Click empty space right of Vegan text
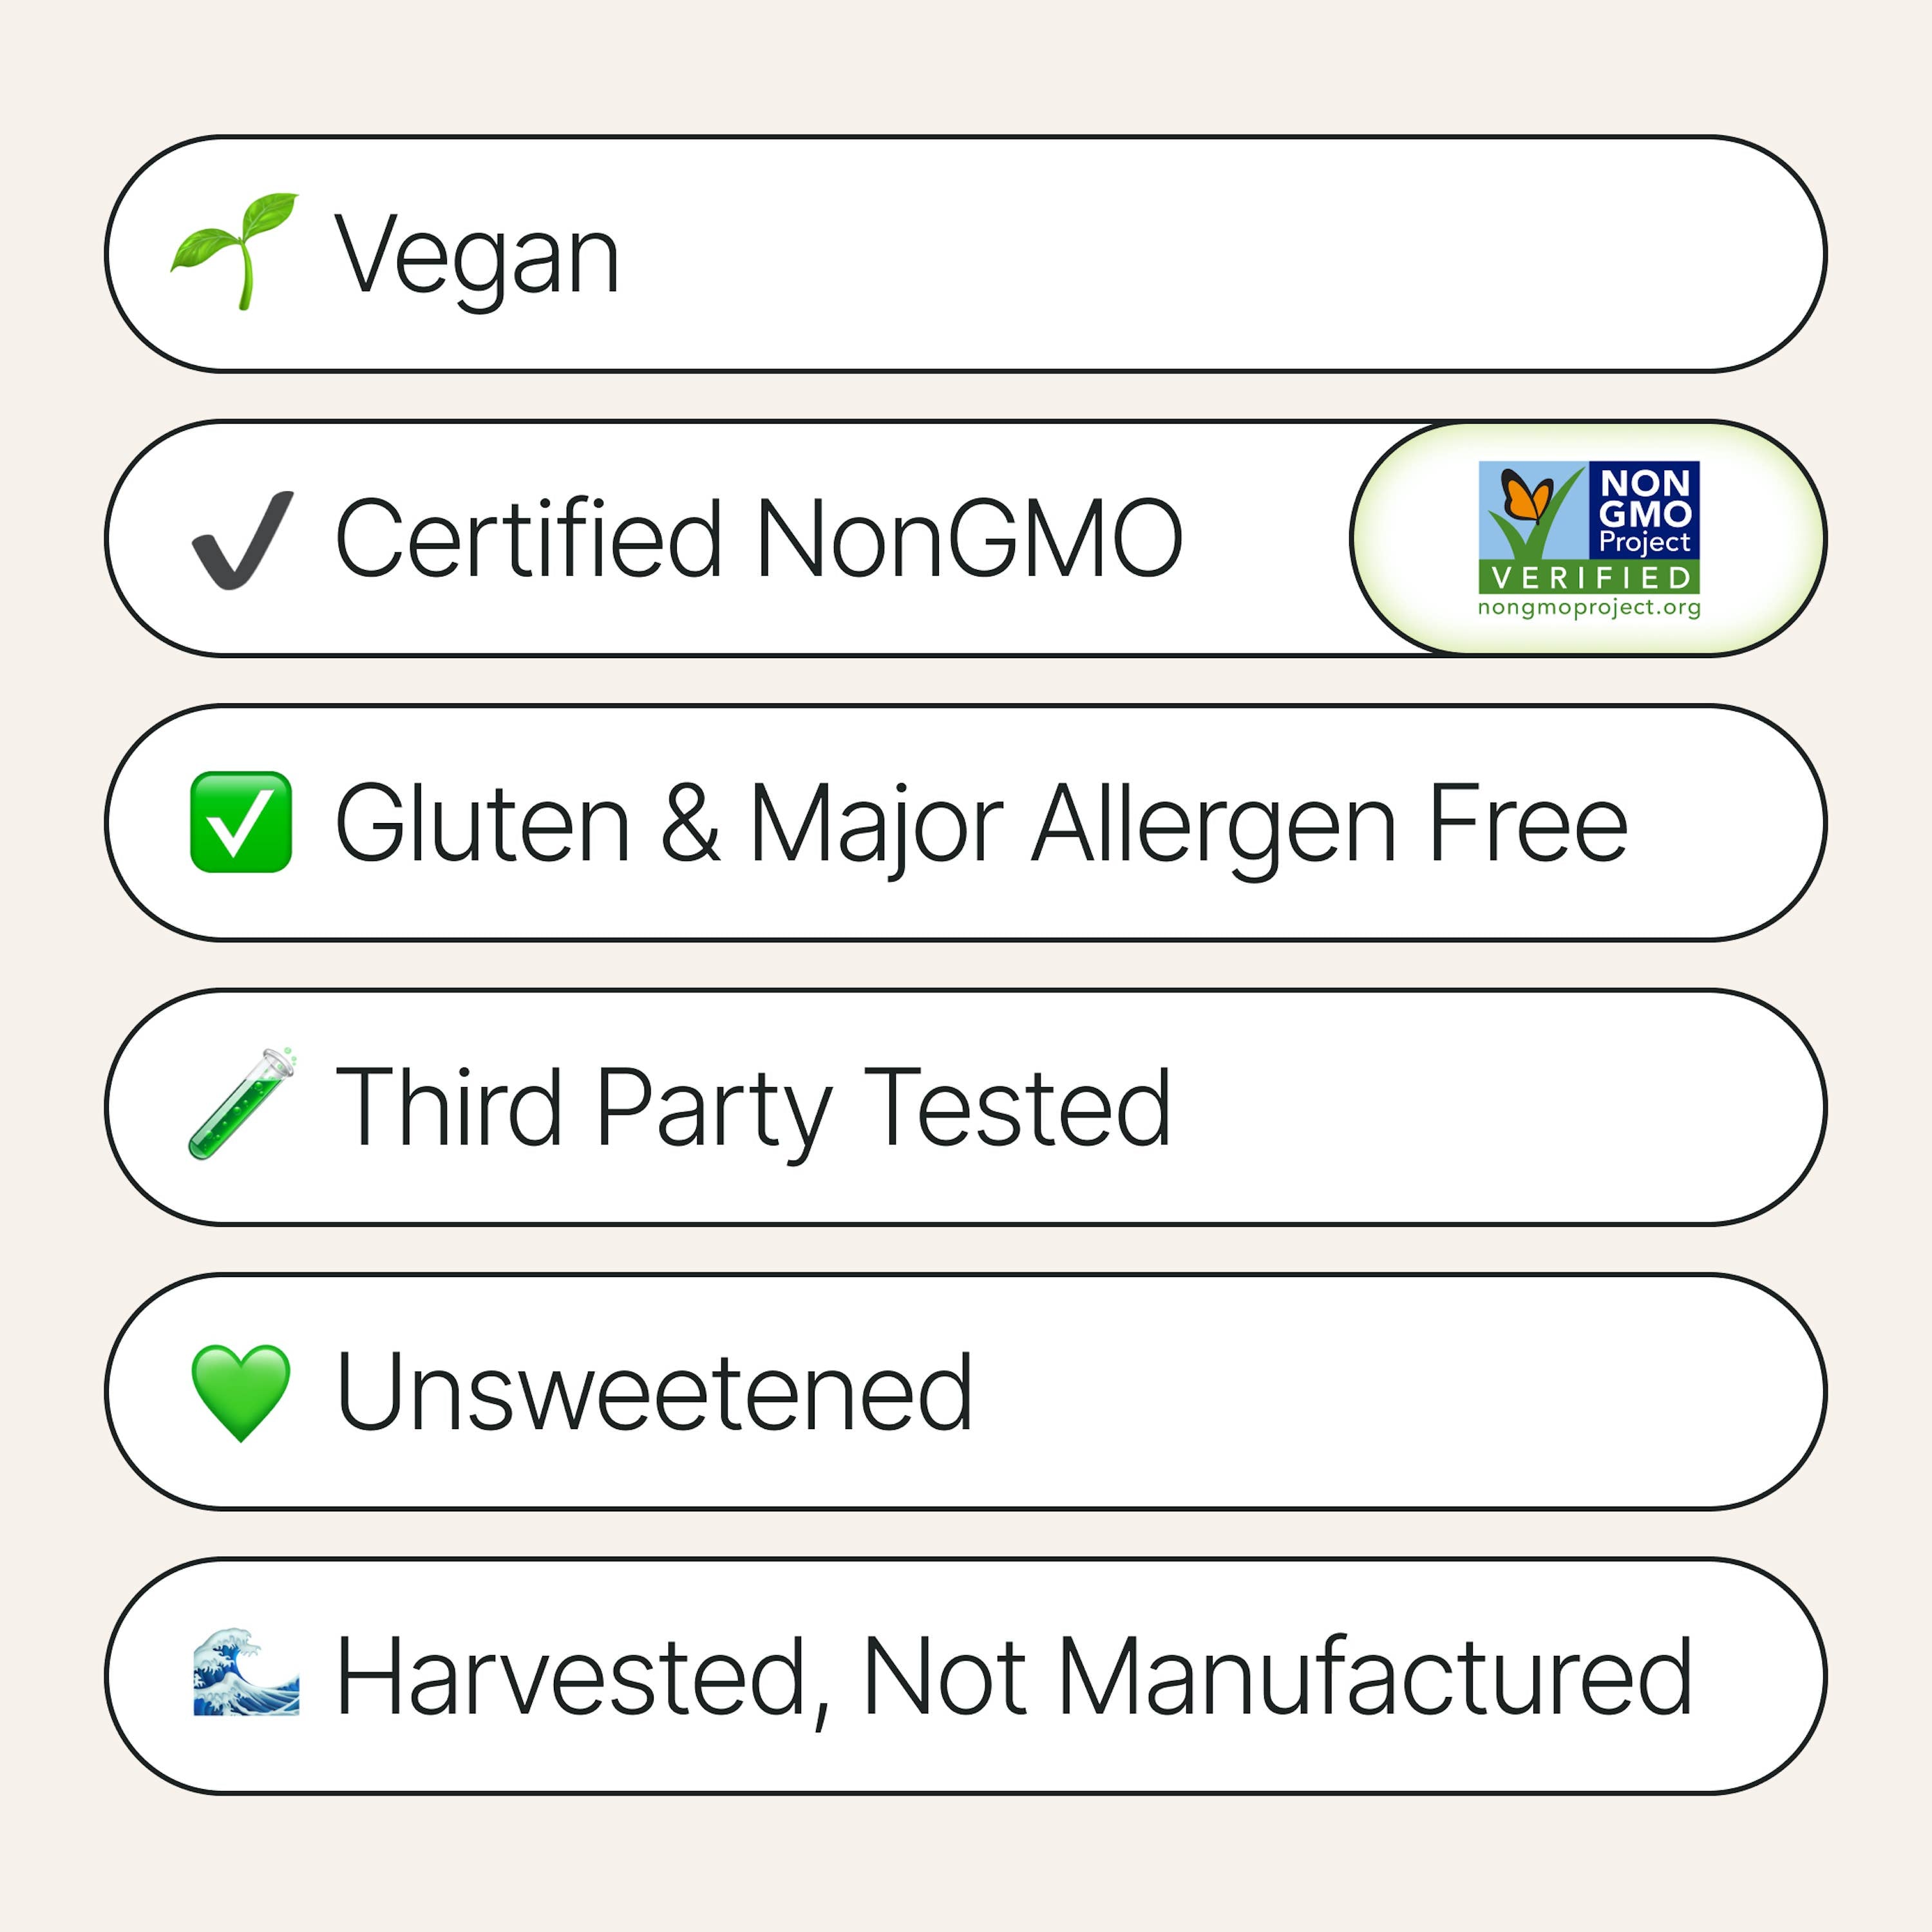The height and width of the screenshot is (1932, 1932). click(x=1200, y=254)
